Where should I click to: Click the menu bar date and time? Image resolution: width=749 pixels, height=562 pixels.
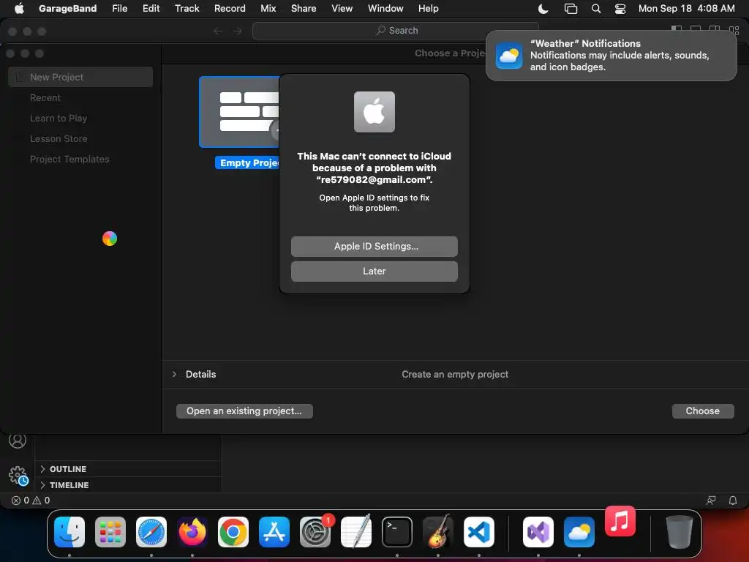(686, 8)
